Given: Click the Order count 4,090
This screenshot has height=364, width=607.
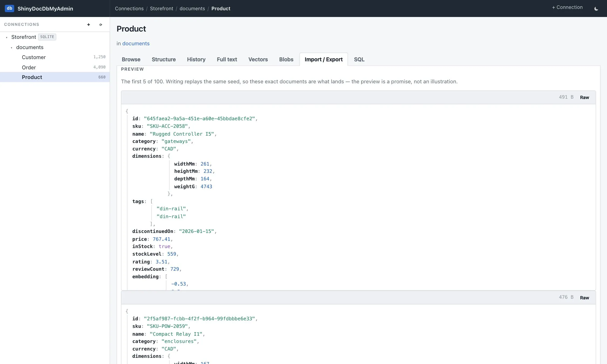Looking at the screenshot, I should point(99,67).
